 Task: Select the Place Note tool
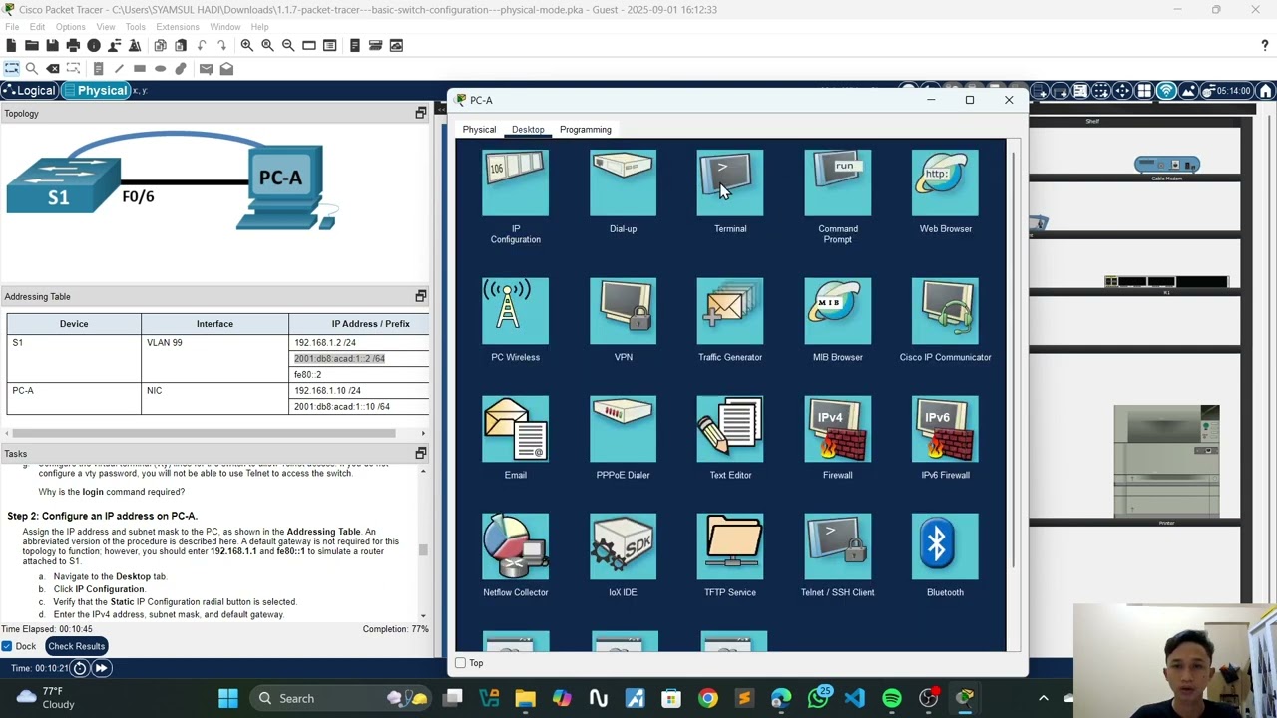(98, 69)
